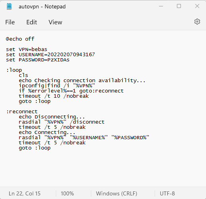Click the UTF-8 encoding indicator
Image resolution: width=206 pixels, height=199 pixels.
(x=167, y=193)
